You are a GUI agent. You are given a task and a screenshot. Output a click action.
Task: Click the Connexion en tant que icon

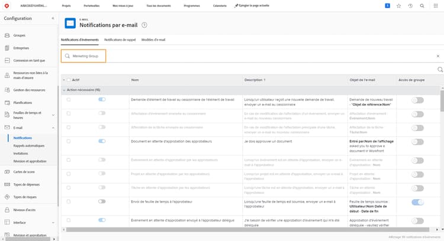[7, 60]
